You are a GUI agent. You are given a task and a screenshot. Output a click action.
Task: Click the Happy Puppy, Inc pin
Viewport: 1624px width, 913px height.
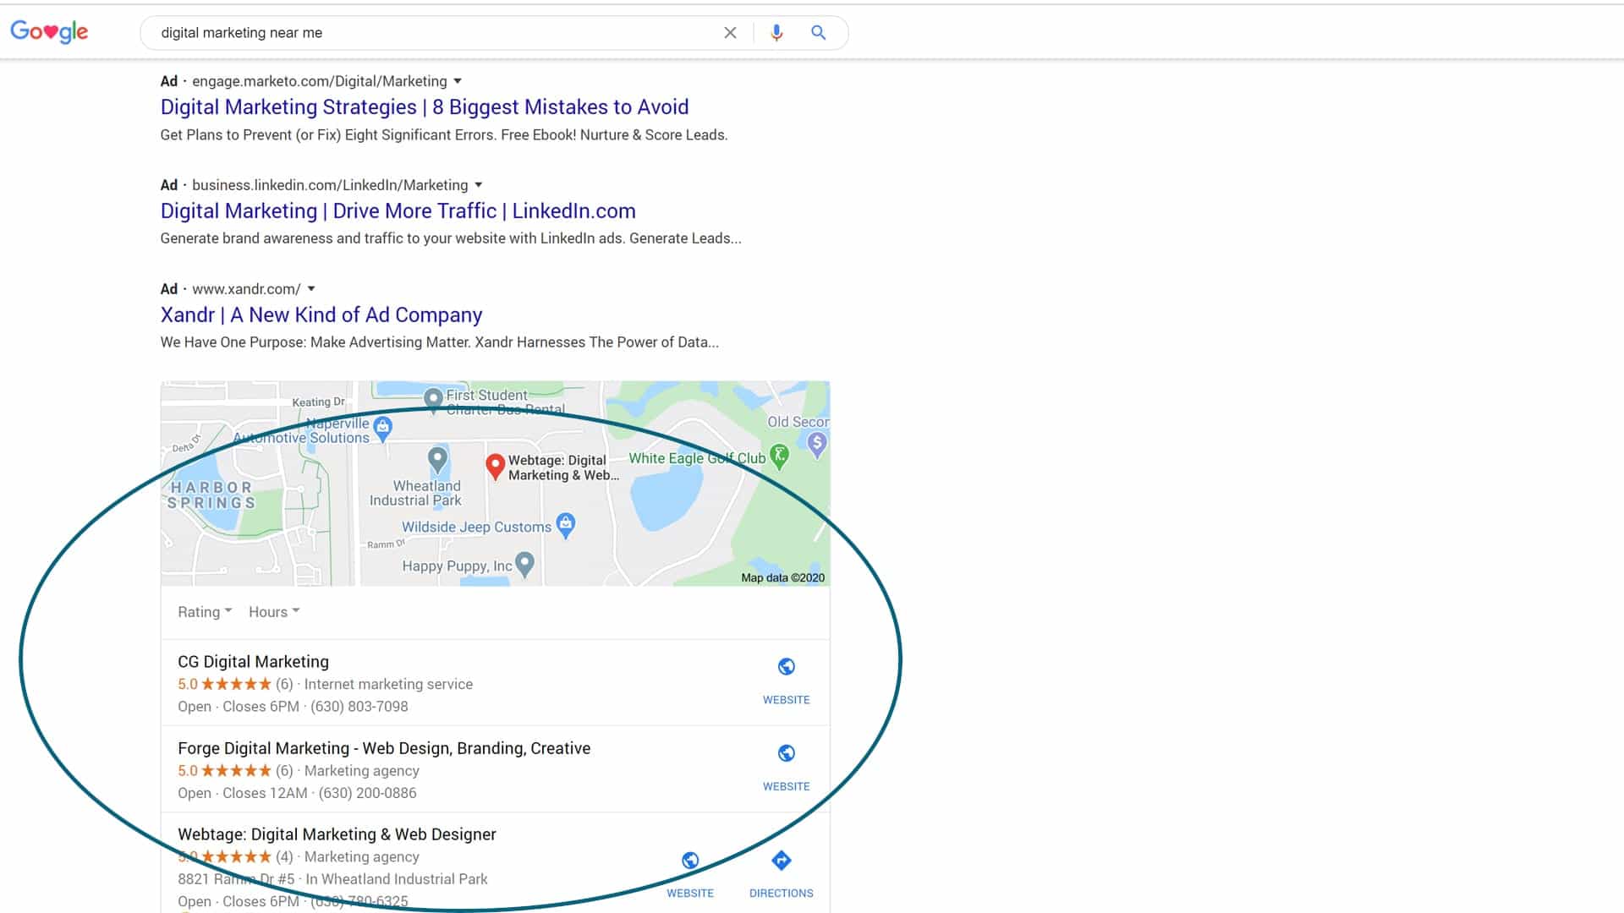pyautogui.click(x=524, y=564)
